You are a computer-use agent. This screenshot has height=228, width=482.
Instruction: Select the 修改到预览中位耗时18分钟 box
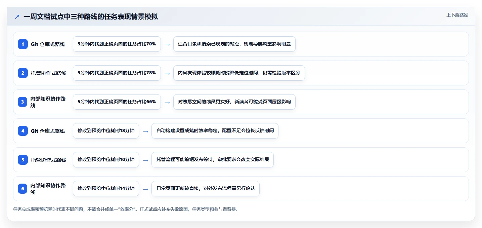pyautogui.click(x=106, y=131)
